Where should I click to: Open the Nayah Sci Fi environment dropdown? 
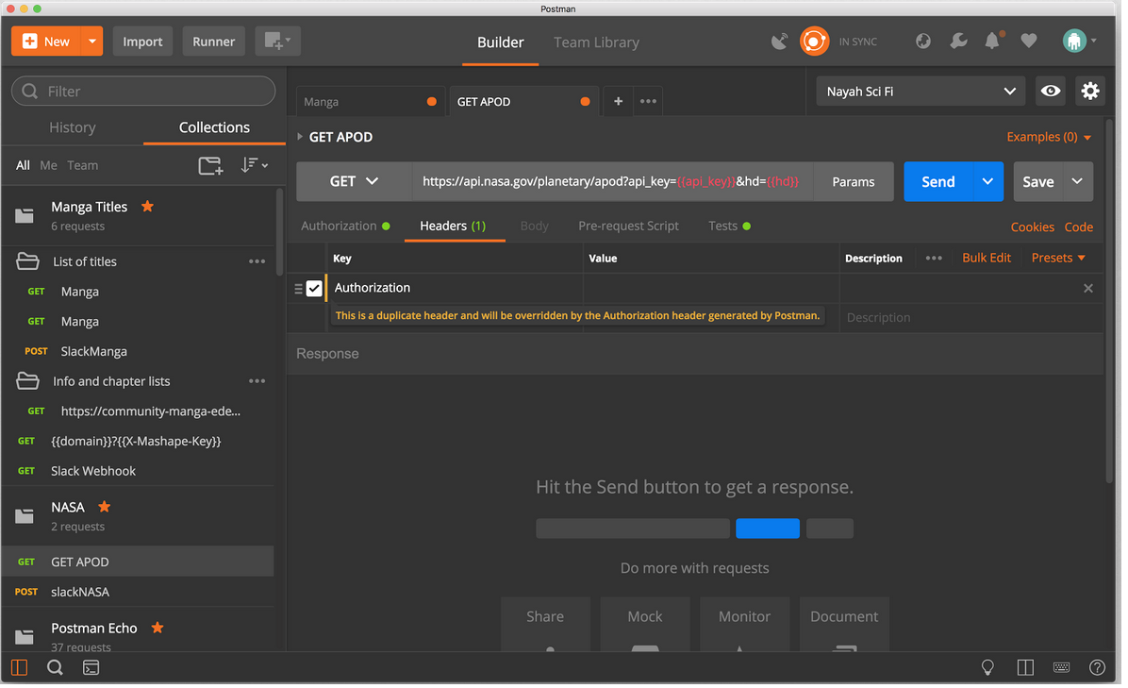[x=921, y=92]
